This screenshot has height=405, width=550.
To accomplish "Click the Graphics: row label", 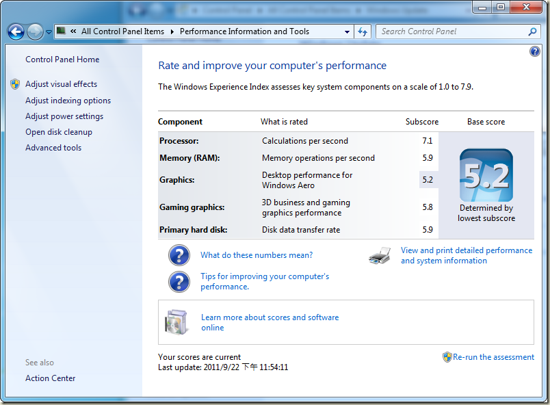I will [x=176, y=179].
